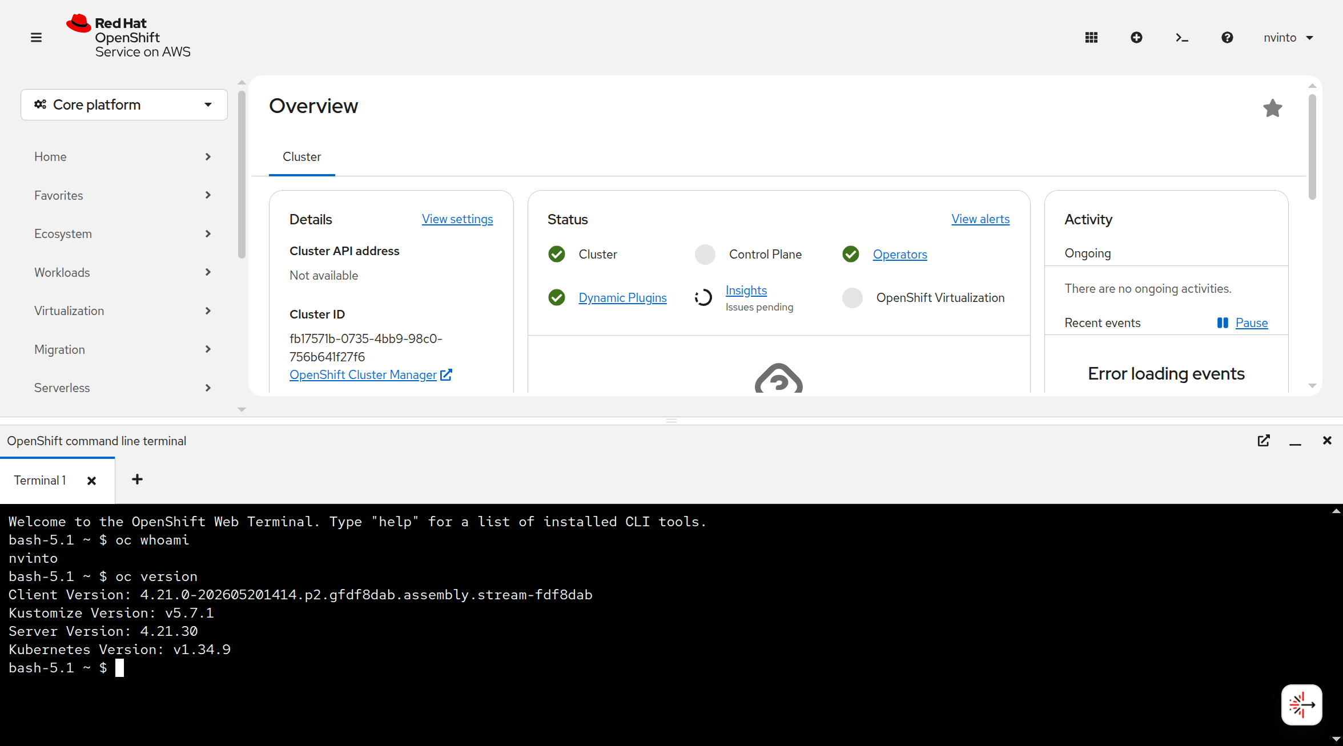Open the Operators status link
Screen dimensions: 1343x746
(900, 255)
